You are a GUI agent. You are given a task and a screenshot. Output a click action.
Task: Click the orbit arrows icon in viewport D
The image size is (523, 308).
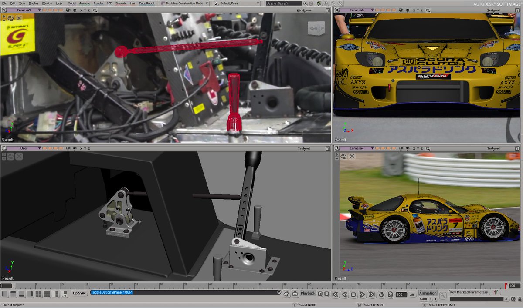[x=344, y=156]
